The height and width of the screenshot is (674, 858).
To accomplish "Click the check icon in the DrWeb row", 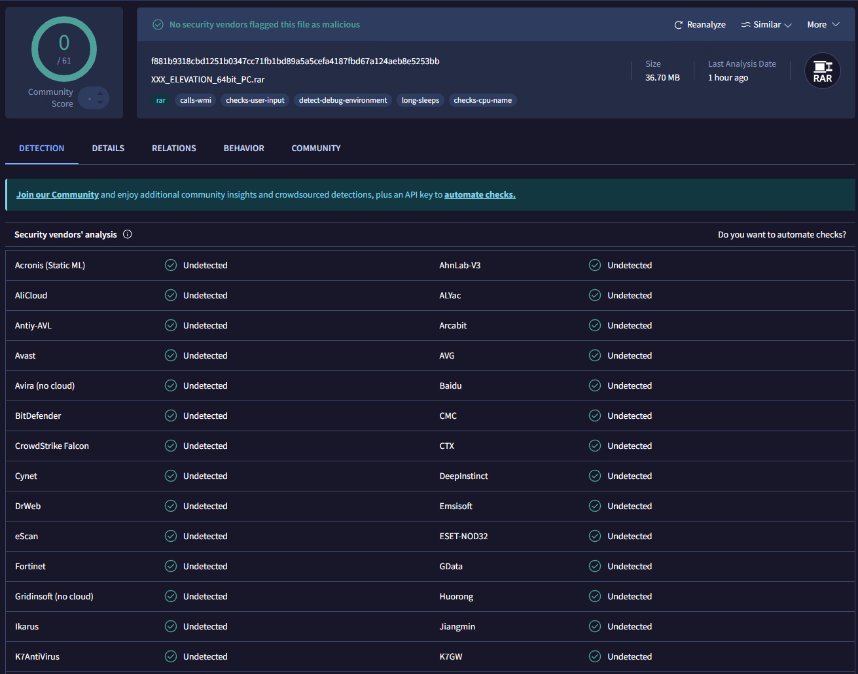I will coord(171,506).
